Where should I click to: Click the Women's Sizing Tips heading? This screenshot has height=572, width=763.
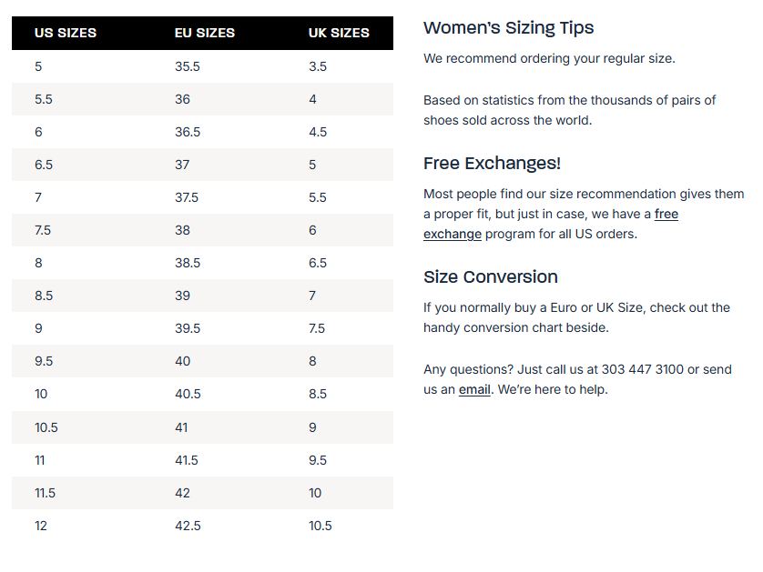tap(508, 27)
